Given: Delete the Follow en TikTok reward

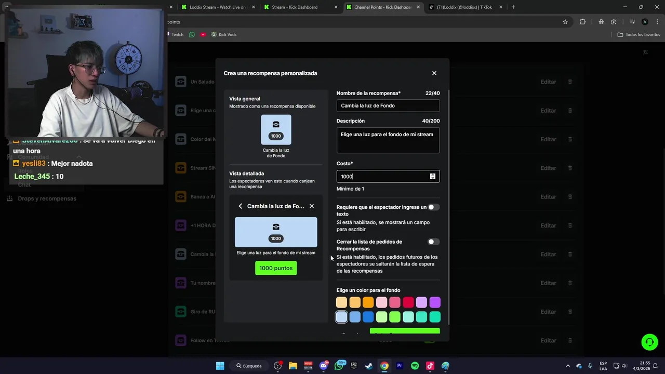Looking at the screenshot, I should point(570,341).
